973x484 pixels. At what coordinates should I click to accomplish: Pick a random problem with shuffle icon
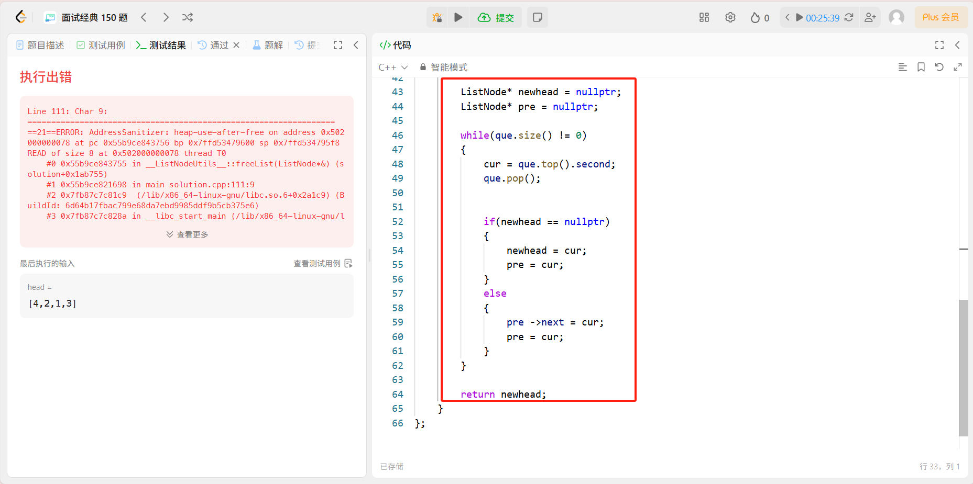point(188,17)
